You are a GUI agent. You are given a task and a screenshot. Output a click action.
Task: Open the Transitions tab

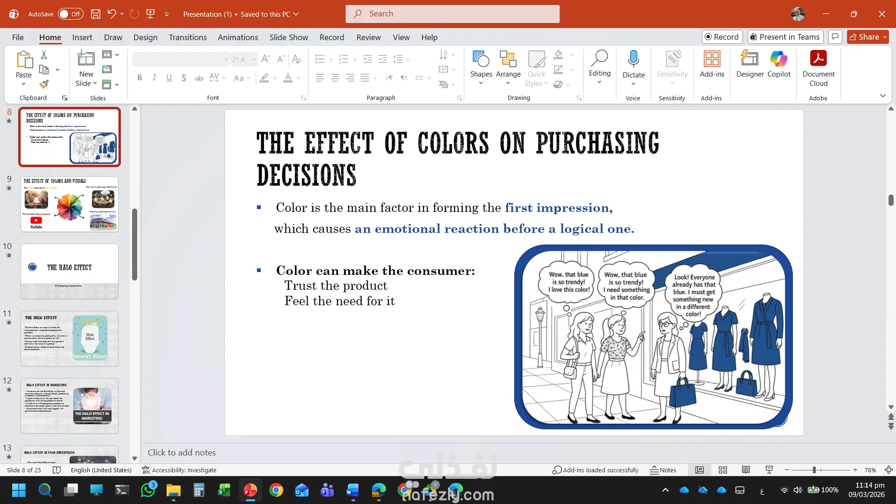[188, 37]
